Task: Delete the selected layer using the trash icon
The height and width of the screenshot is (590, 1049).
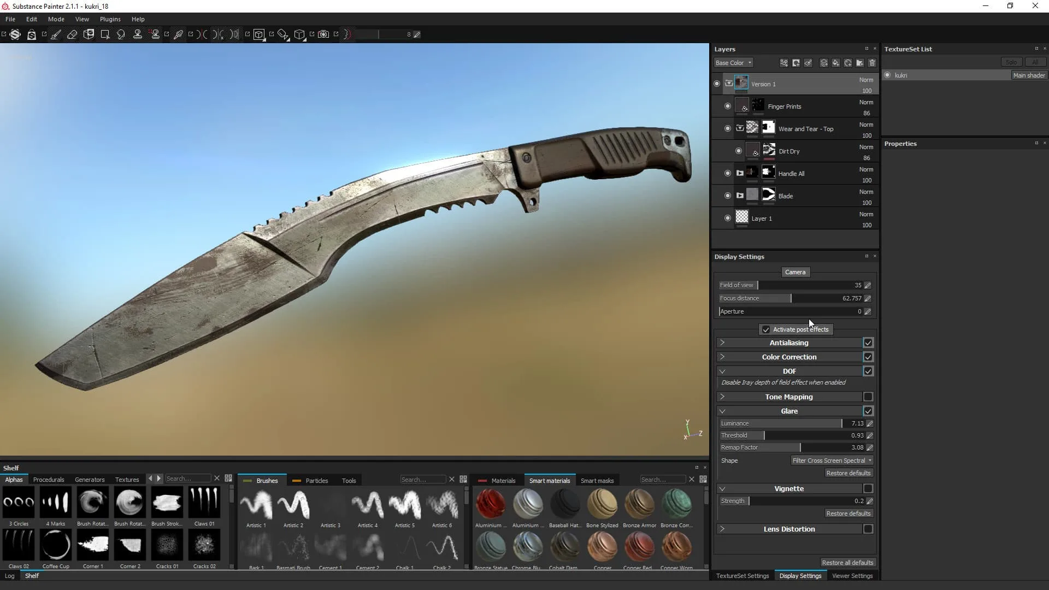Action: (871, 63)
